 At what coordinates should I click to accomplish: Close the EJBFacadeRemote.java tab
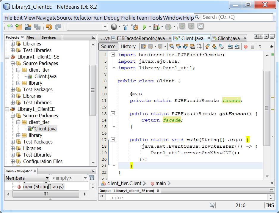click(170, 38)
